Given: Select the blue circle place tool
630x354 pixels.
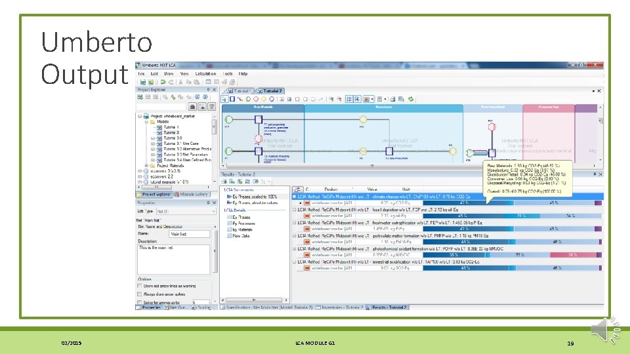Looking at the screenshot, I should pos(272,99).
